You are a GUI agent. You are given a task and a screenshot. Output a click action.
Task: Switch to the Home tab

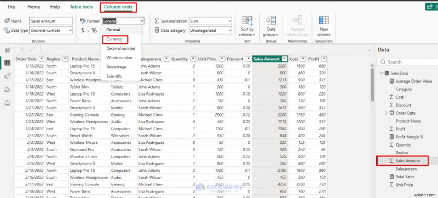(33, 7)
